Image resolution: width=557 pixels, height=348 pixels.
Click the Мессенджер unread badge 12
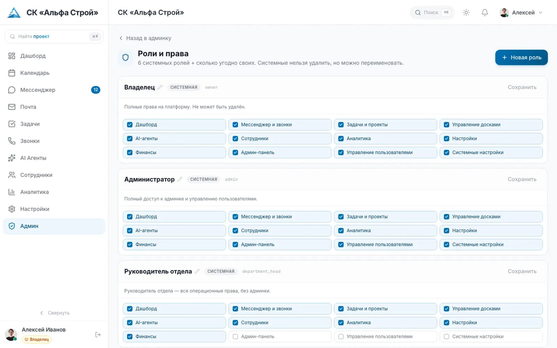tap(96, 90)
